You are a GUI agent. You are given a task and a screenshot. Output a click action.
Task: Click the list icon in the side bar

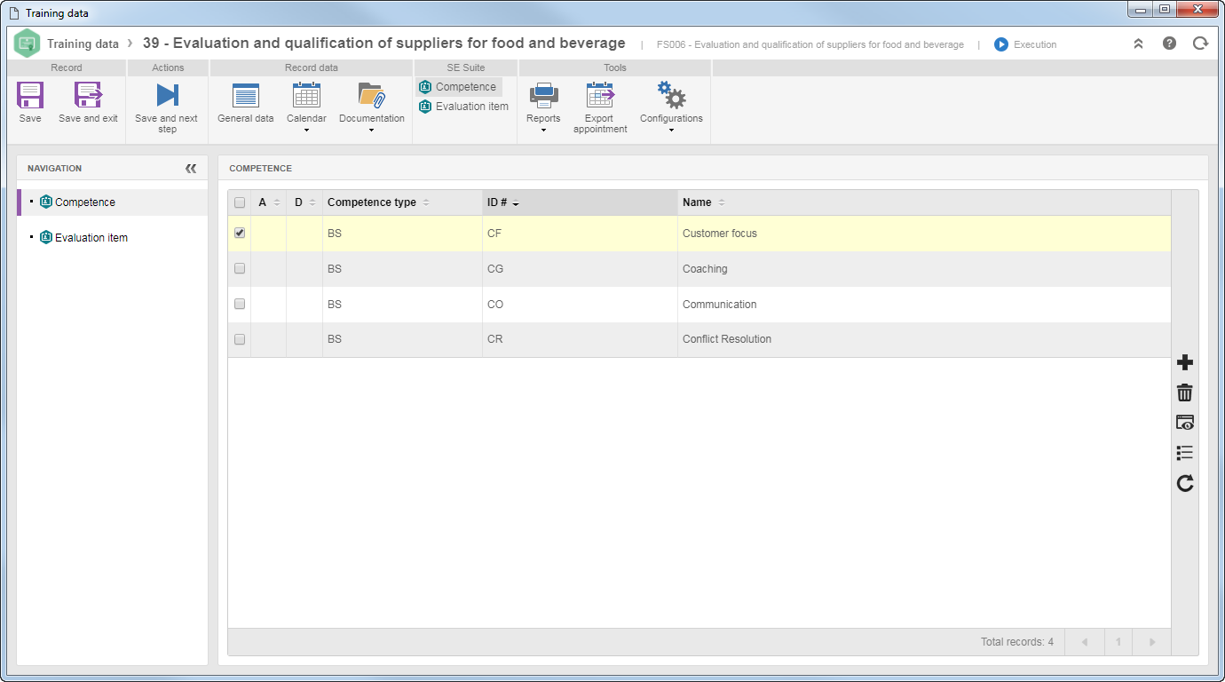1184,453
